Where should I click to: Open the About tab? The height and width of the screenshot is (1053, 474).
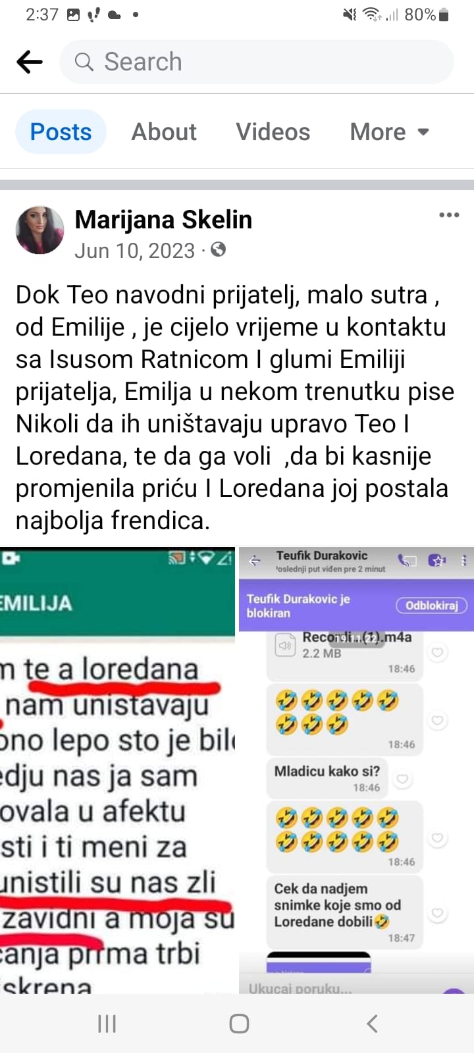(164, 132)
